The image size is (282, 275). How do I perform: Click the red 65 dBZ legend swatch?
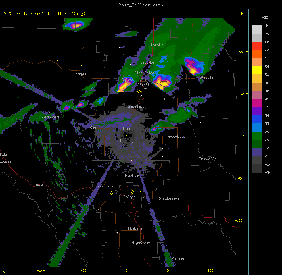tap(257, 46)
